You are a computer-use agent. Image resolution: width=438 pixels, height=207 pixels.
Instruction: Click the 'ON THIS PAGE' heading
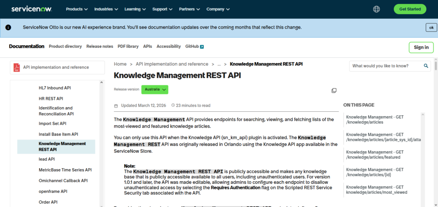pyautogui.click(x=359, y=105)
